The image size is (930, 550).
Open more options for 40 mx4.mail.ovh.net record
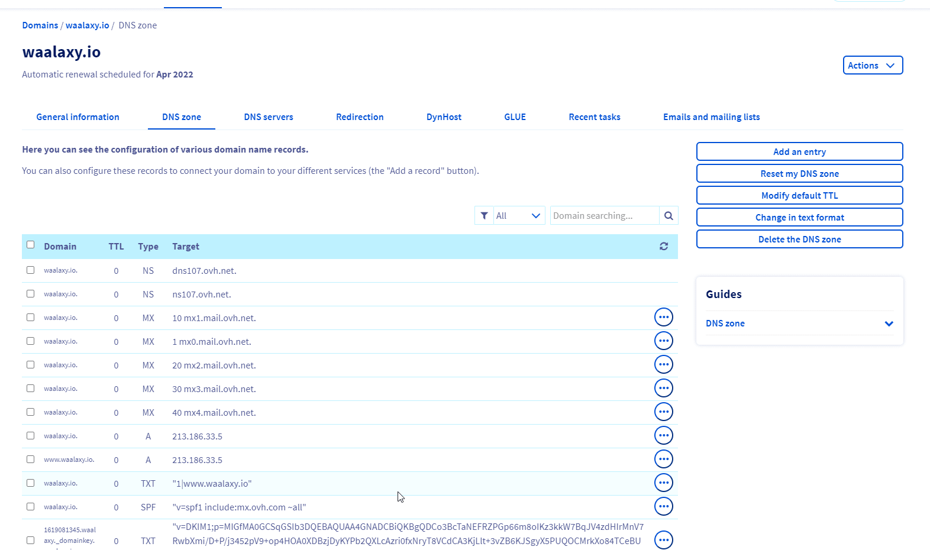click(664, 412)
